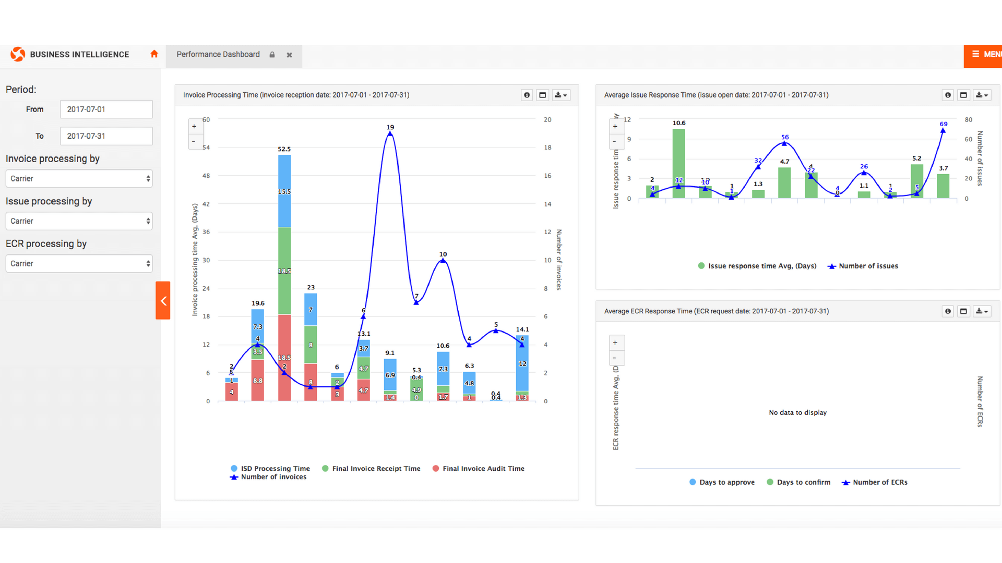Viewport: 1002px width, 563px height.
Task: Click Final Invoice Receipt Time green swatch
Action: coord(325,469)
